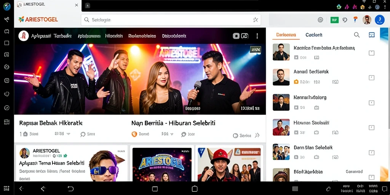The image size is (390, 195).
Task: Click comment bubble icon next to 'loor'
Action: 184,134
